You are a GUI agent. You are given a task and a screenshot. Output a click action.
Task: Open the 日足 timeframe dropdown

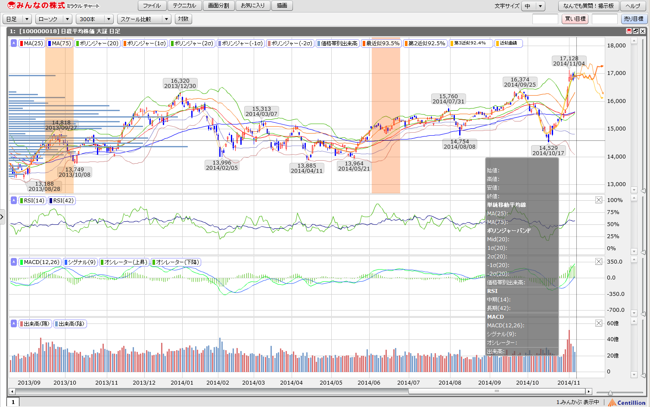[x=17, y=19]
